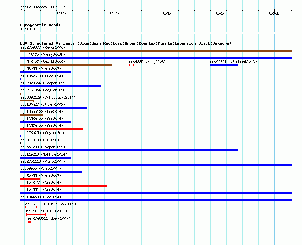The image size is (302, 245).
Task: Click the blue dgv59e55 gain bar
Action: (x=51, y=172)
